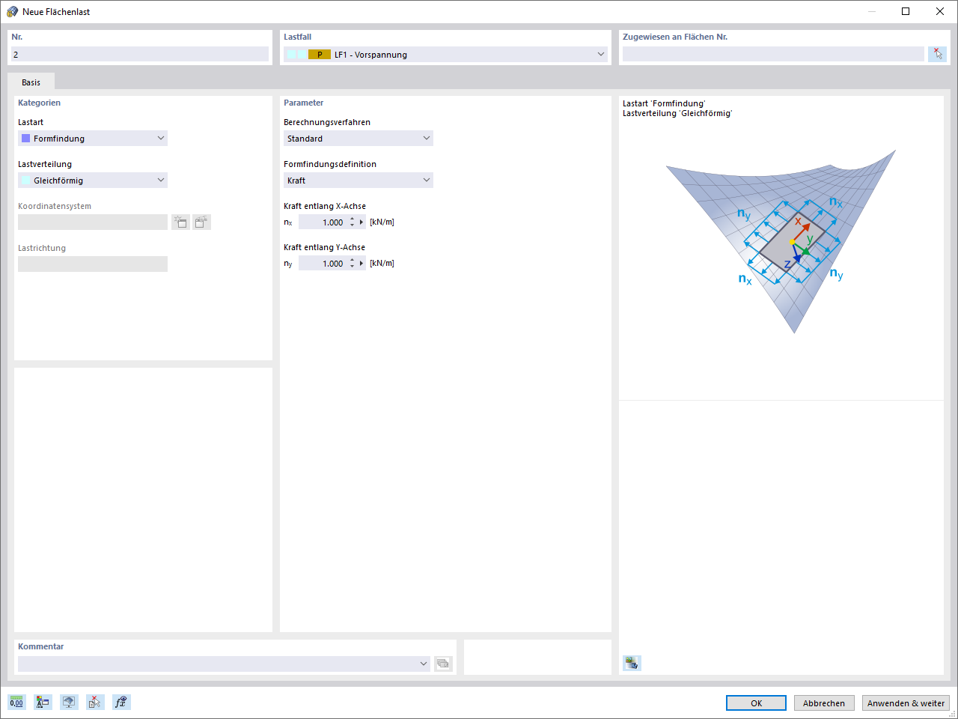Open the ny value arrow menu
The height and width of the screenshot is (719, 958).
pyautogui.click(x=361, y=263)
